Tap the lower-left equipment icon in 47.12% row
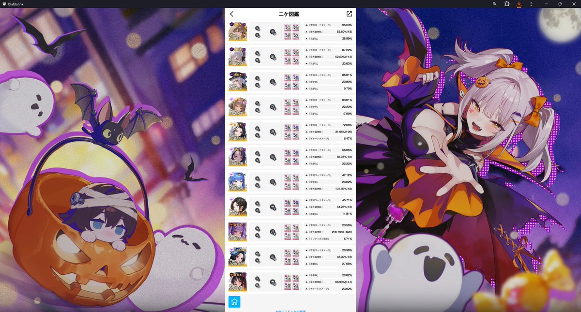Screen dimensions: 581x312 pos(288,186)
